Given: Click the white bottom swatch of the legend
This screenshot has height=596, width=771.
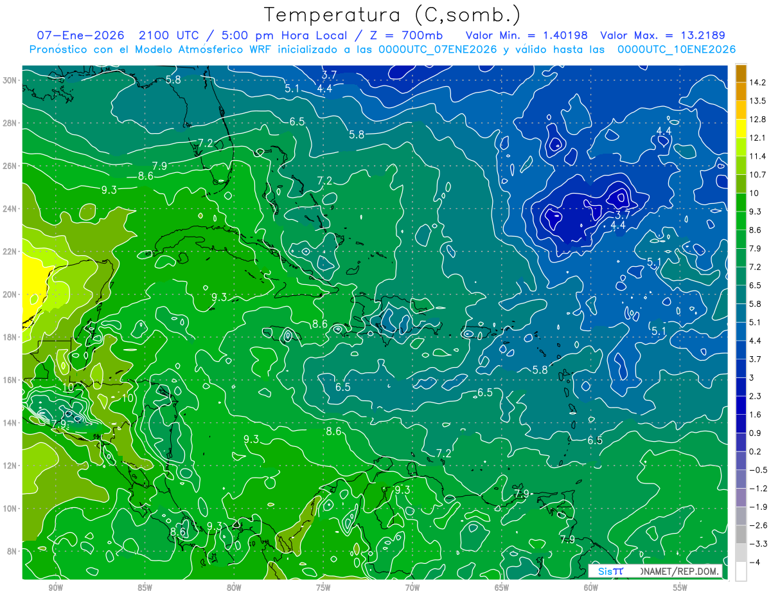Looking at the screenshot, I should pyautogui.click(x=741, y=572).
